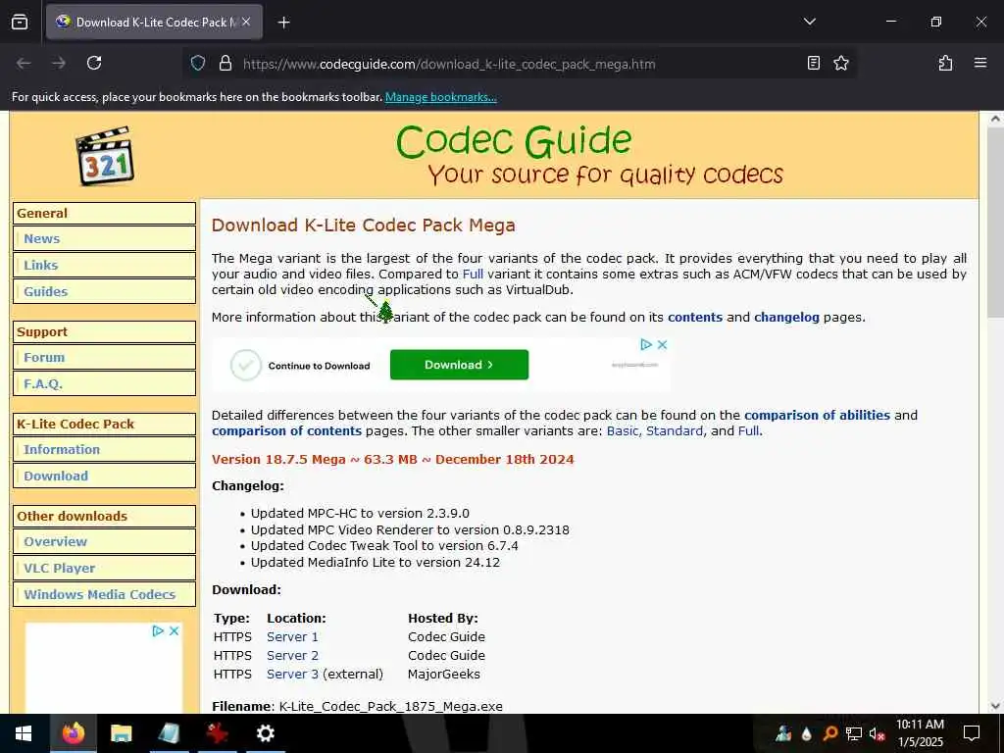Click the AdChoices triangle on banner ad
1004x753 pixels.
(x=646, y=344)
